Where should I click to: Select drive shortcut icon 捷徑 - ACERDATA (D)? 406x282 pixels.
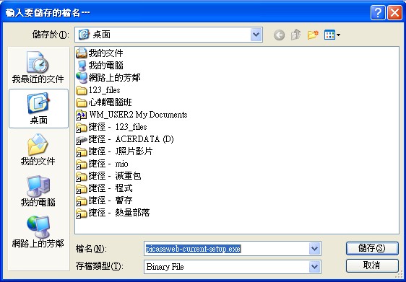[x=82, y=140]
